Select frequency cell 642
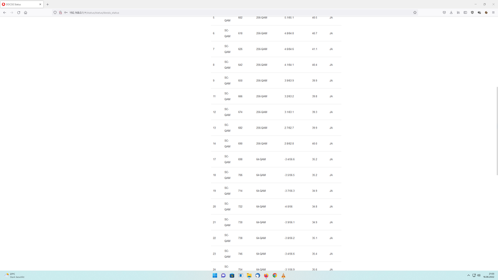 tap(240, 65)
